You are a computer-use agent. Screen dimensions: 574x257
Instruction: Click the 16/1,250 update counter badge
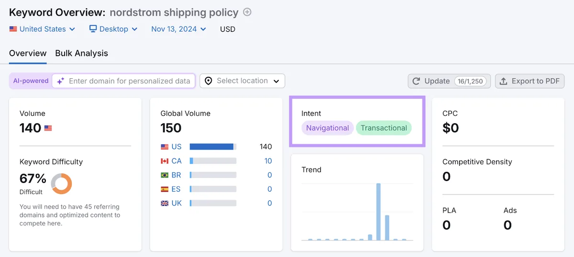pyautogui.click(x=470, y=81)
